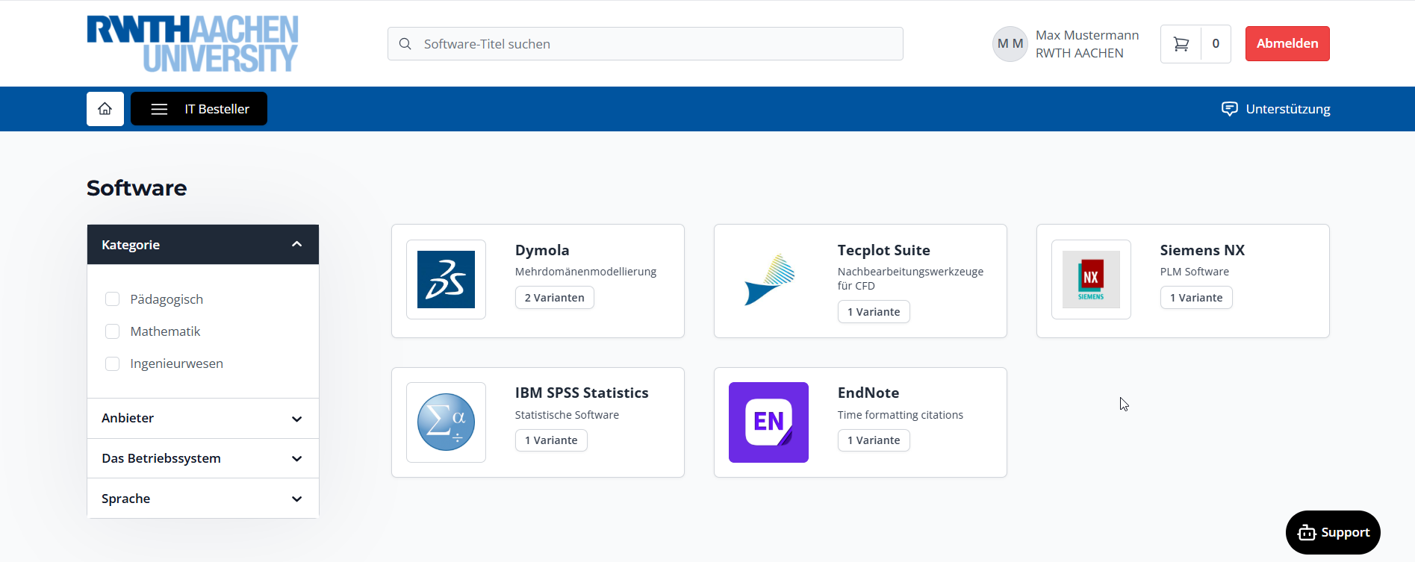Click the RWTH Aachen University logo
Screen dimensions: 1415x562
coord(193,44)
